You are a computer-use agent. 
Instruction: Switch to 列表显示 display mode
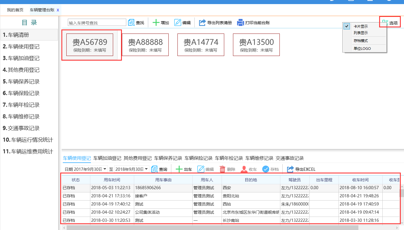[361, 33]
